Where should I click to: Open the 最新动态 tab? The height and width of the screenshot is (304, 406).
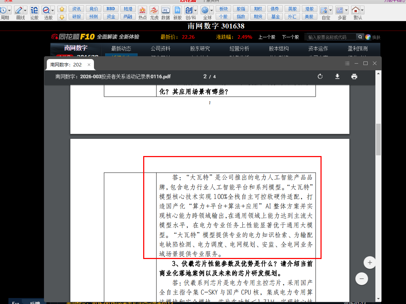click(x=121, y=48)
